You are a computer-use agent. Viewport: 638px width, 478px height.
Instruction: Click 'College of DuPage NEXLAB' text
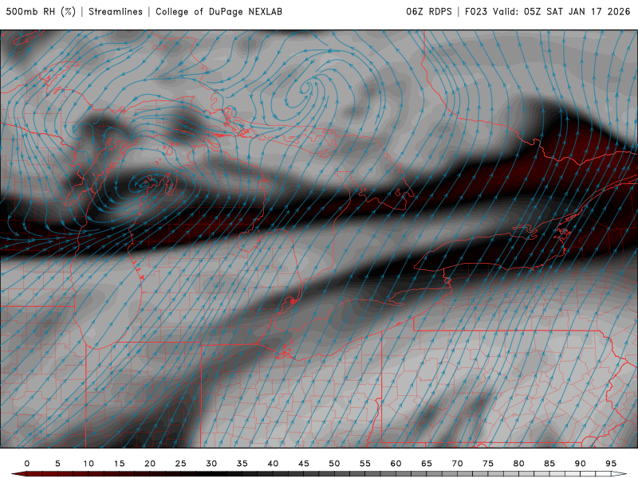pos(219,11)
